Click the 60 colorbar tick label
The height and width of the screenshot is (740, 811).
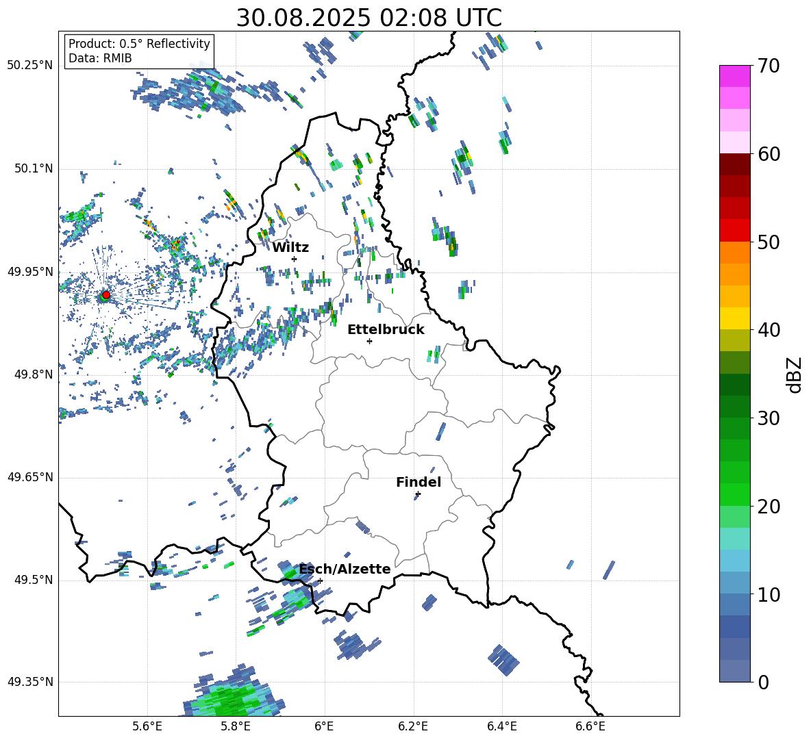click(x=769, y=154)
